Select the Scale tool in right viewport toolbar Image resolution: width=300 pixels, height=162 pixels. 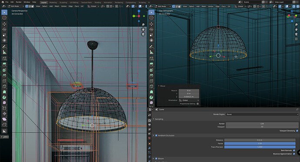coord(151,35)
